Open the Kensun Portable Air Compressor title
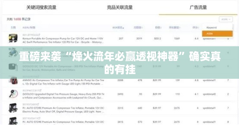Image resolution: width=239 pixels, height=125 pixels. point(63,40)
